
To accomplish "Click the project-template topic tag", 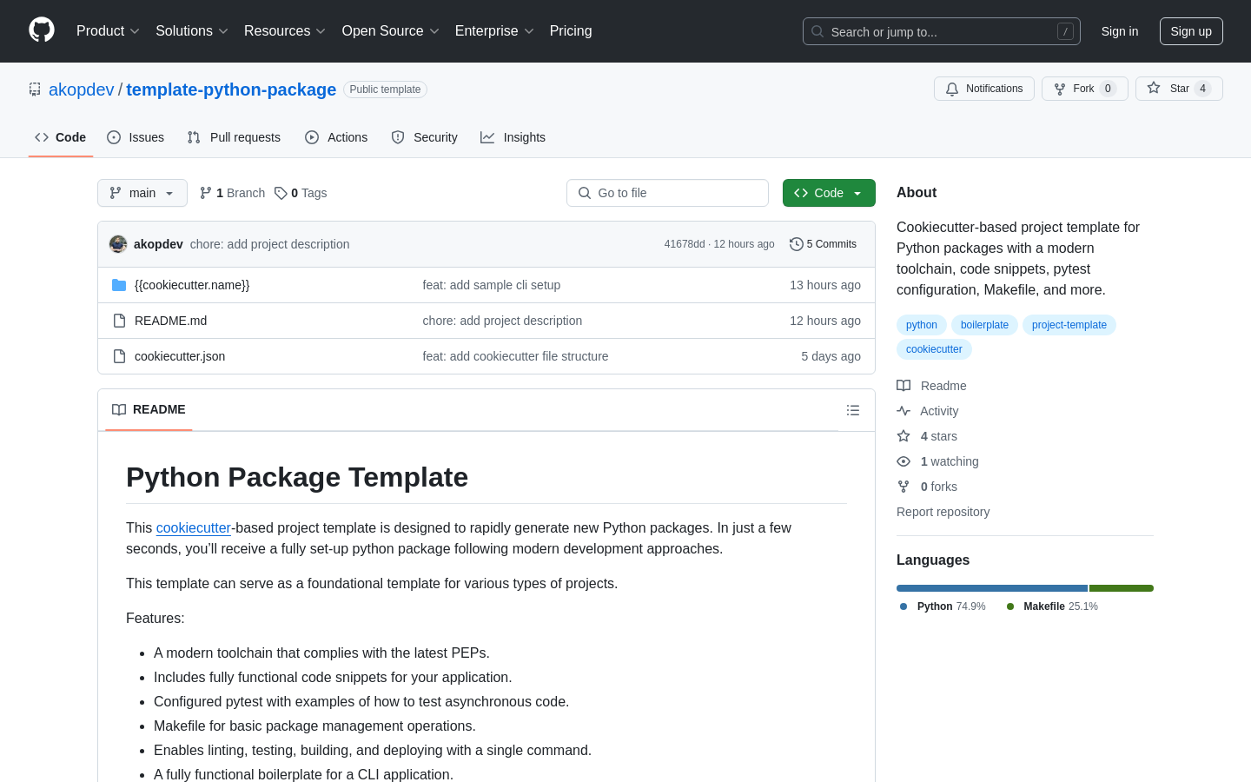I will 1069,325.
